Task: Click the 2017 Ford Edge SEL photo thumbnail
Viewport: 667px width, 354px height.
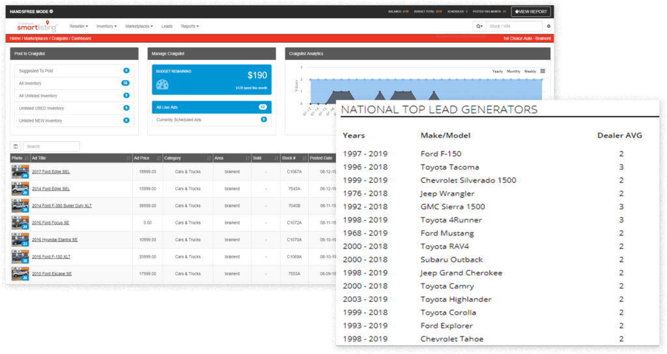Action: [20, 172]
